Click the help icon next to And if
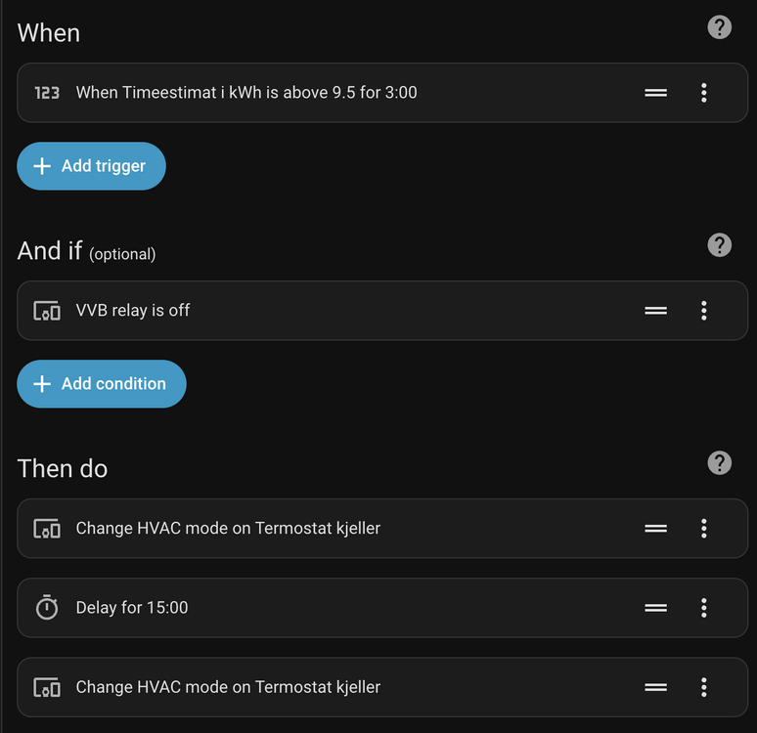 pyautogui.click(x=719, y=245)
